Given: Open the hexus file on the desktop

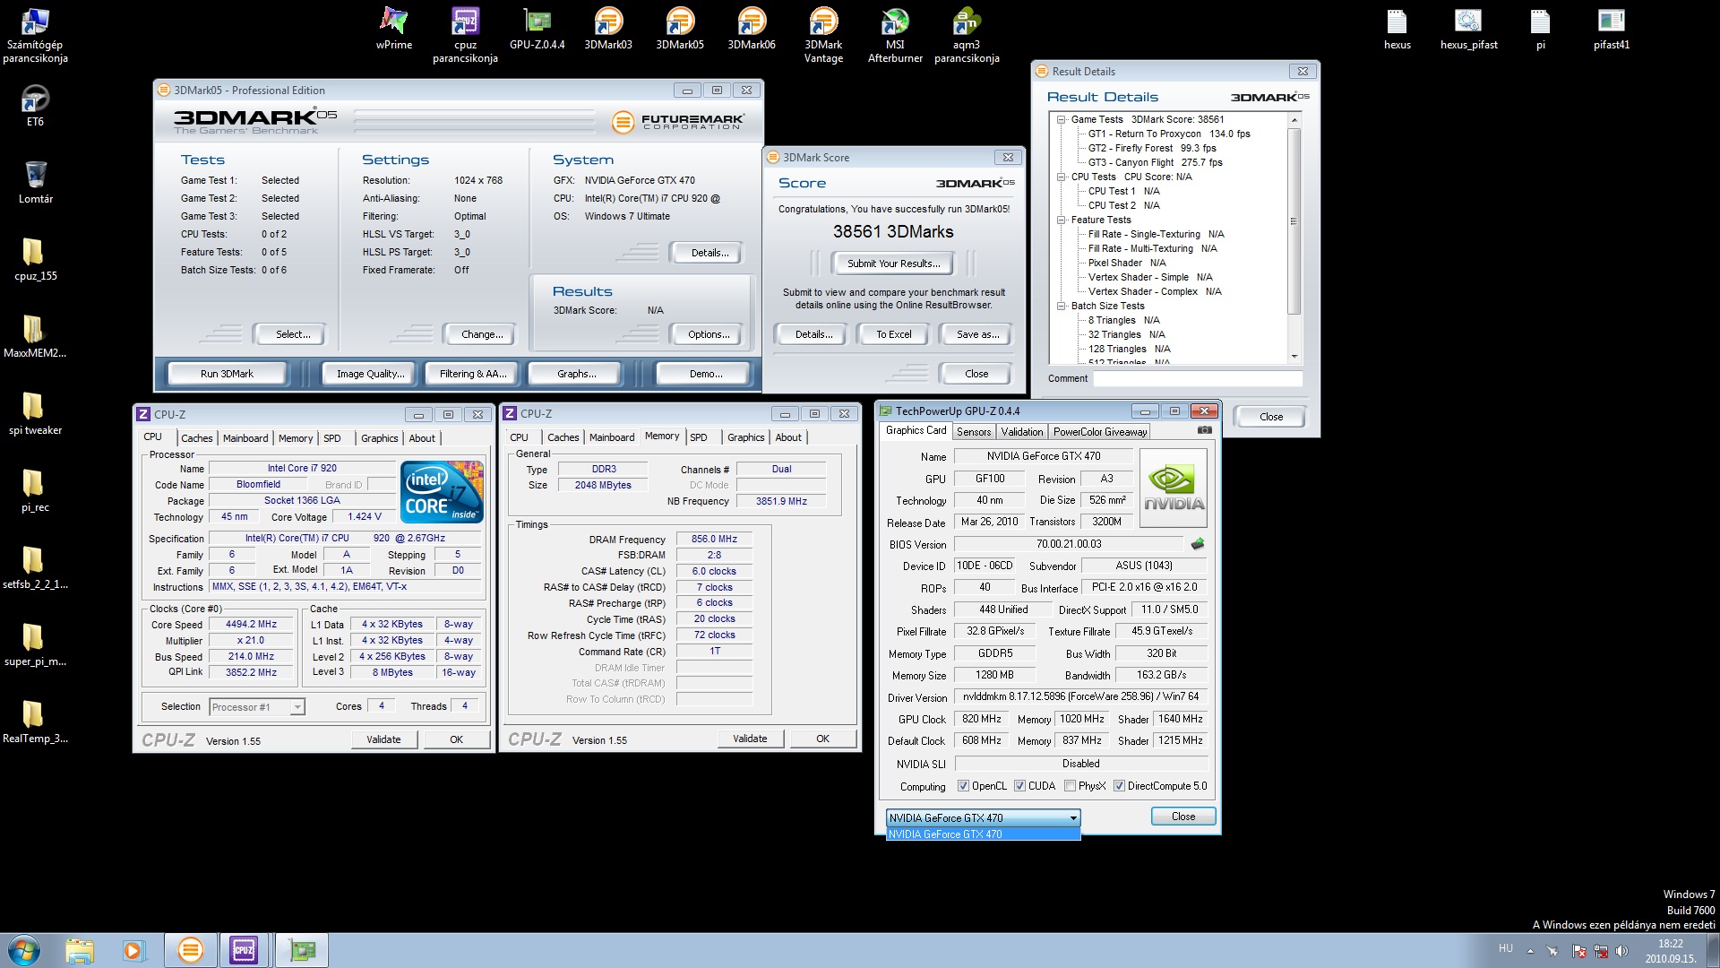Looking at the screenshot, I should pyautogui.click(x=1397, y=29).
